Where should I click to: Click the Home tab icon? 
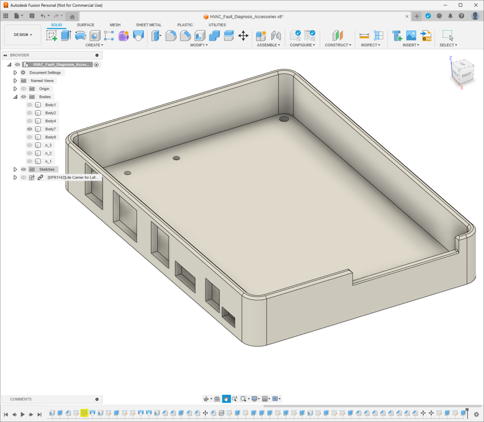point(72,16)
